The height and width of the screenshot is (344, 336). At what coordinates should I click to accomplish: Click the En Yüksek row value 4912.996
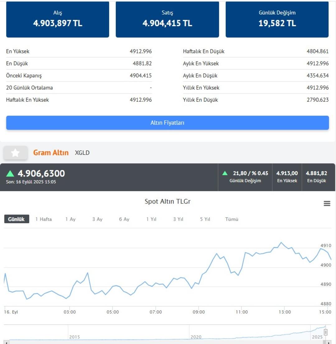[x=141, y=51]
